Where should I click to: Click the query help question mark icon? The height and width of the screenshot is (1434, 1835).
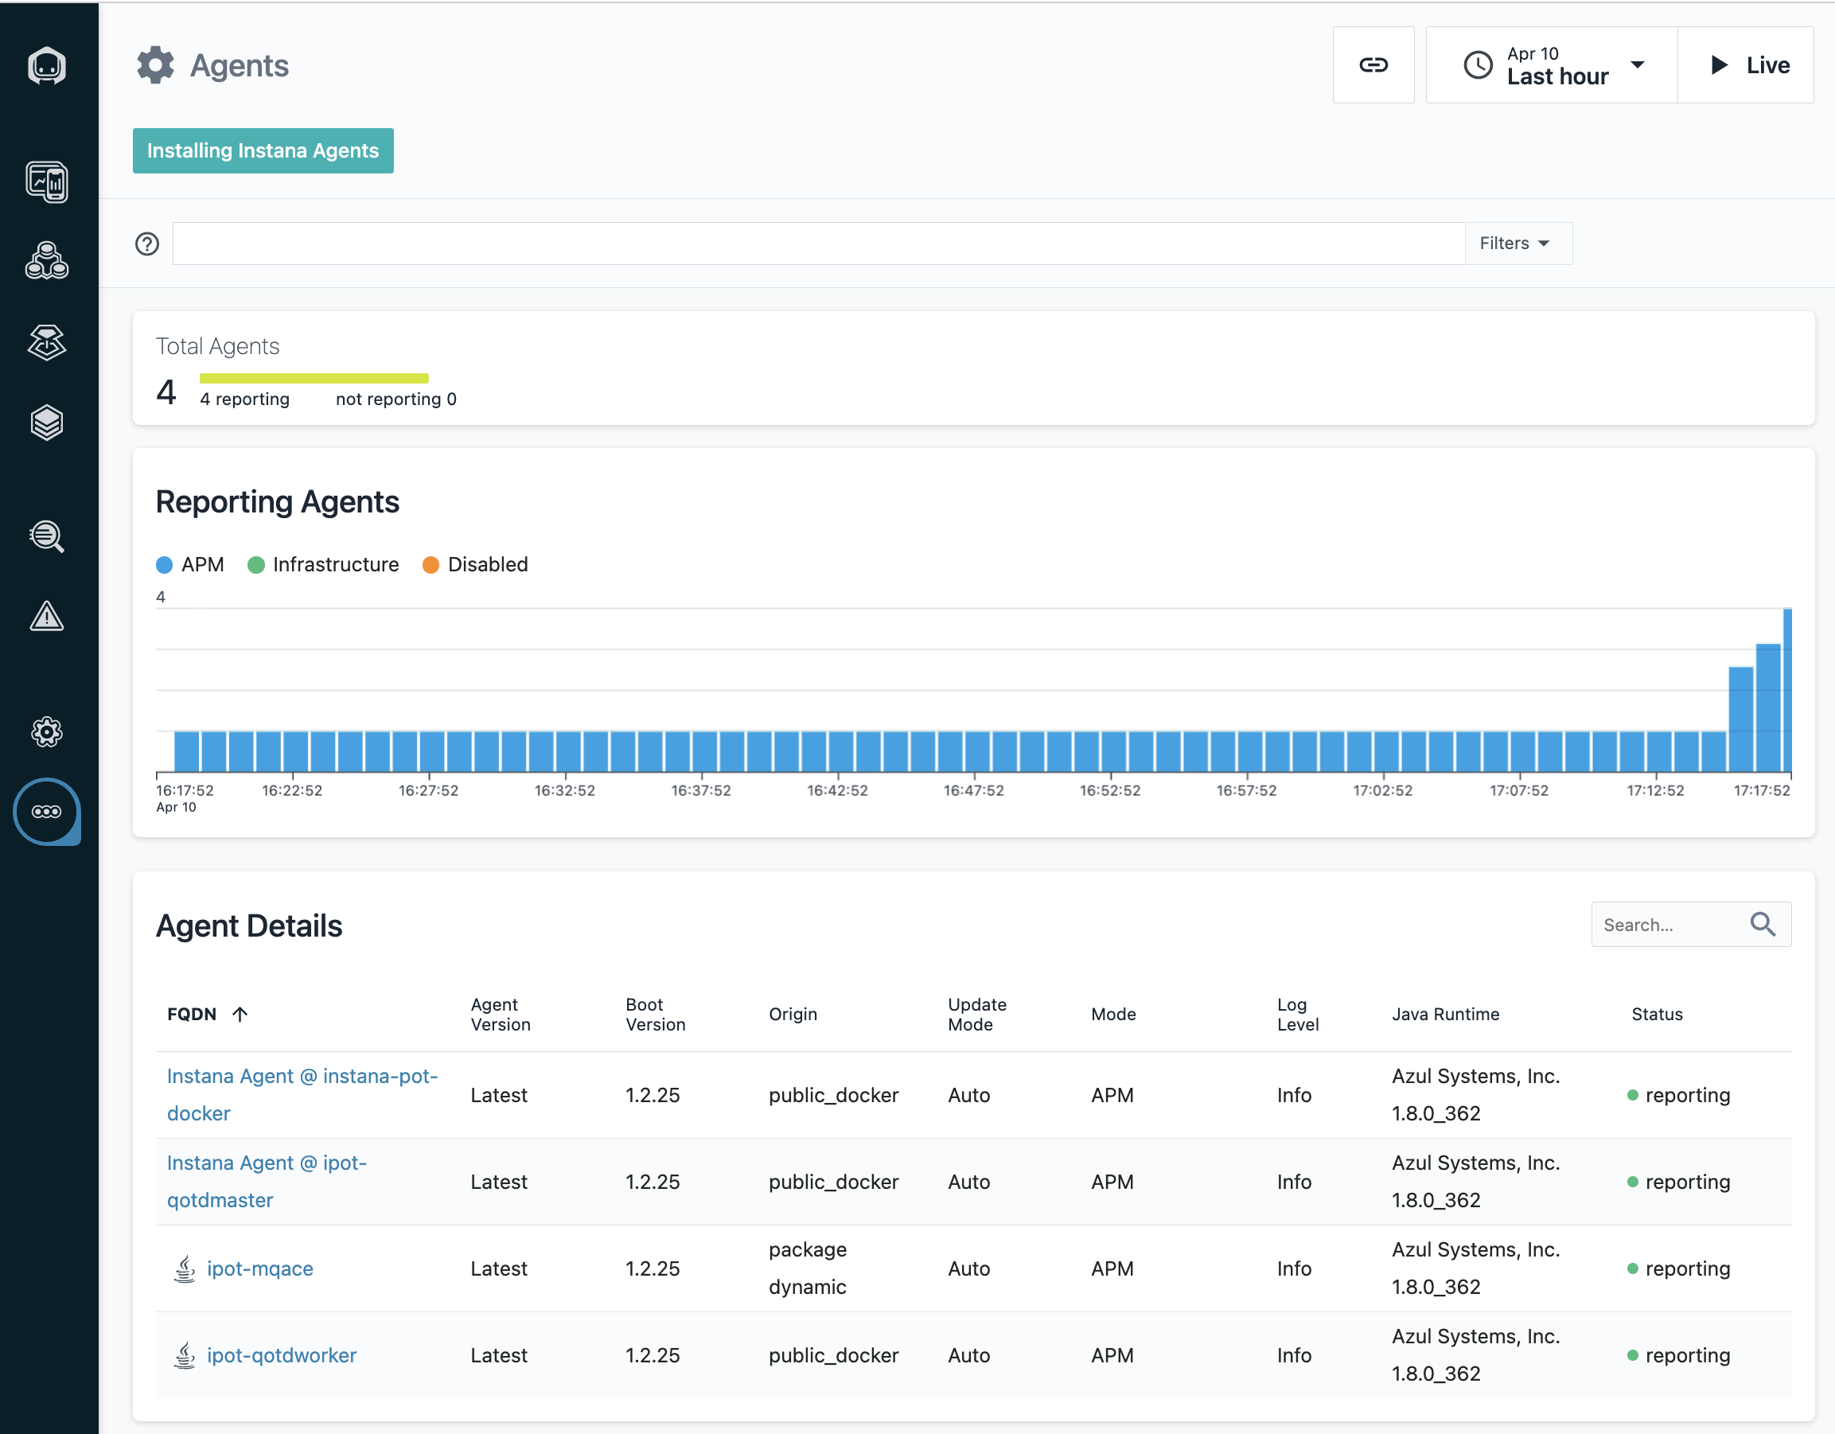[x=147, y=244]
